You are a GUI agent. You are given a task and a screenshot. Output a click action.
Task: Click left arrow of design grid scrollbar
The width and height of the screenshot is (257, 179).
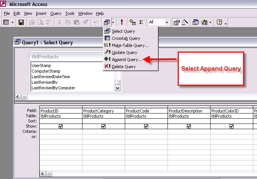coord(43,173)
